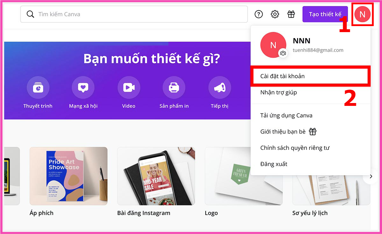Change profile photo via camera icon

pos(283,53)
